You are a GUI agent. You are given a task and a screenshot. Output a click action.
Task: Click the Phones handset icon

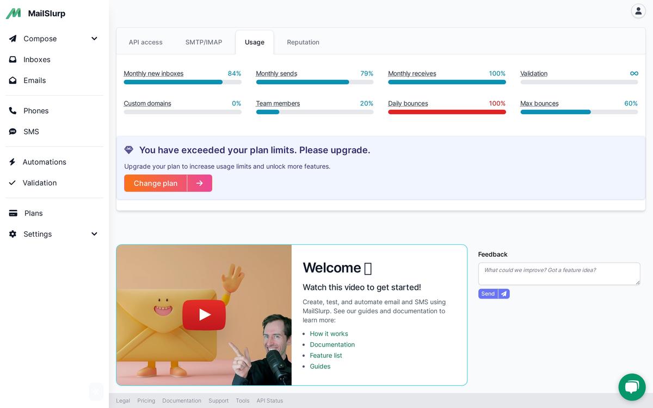click(x=13, y=110)
